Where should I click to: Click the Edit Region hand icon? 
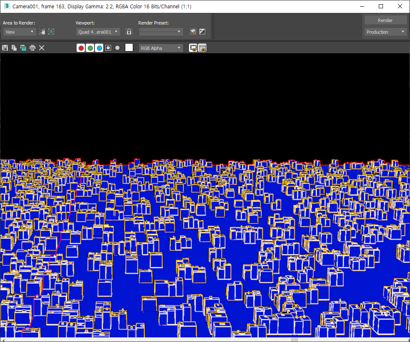point(42,32)
